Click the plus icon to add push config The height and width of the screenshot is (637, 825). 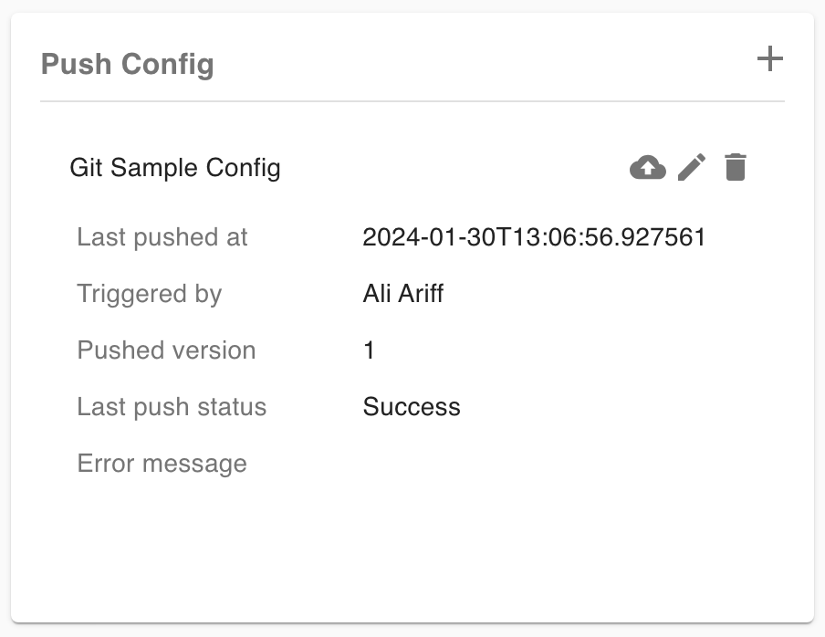pos(770,60)
